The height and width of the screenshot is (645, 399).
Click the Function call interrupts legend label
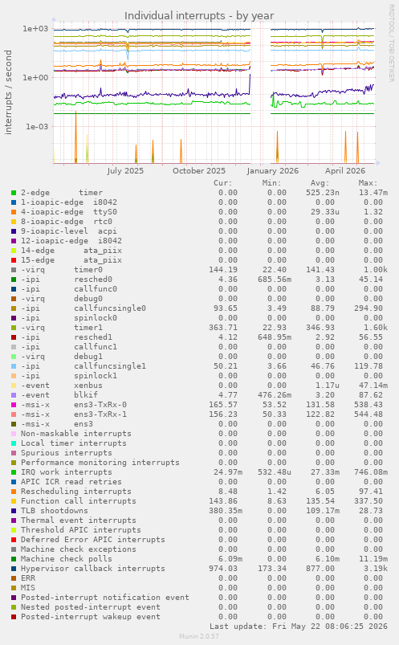[x=79, y=501]
